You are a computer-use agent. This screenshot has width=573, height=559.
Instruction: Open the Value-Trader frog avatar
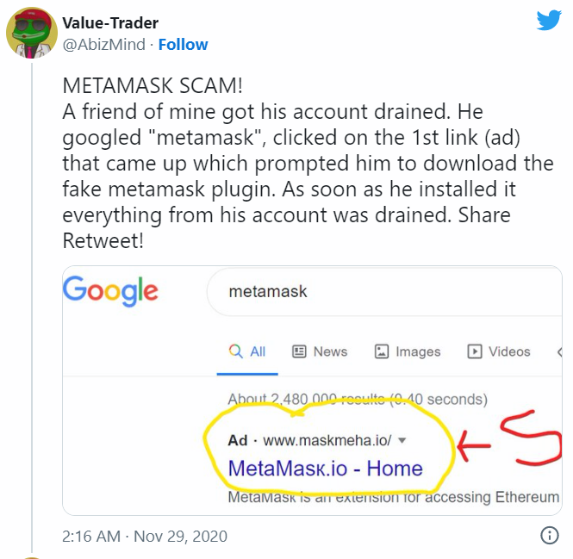[x=32, y=34]
